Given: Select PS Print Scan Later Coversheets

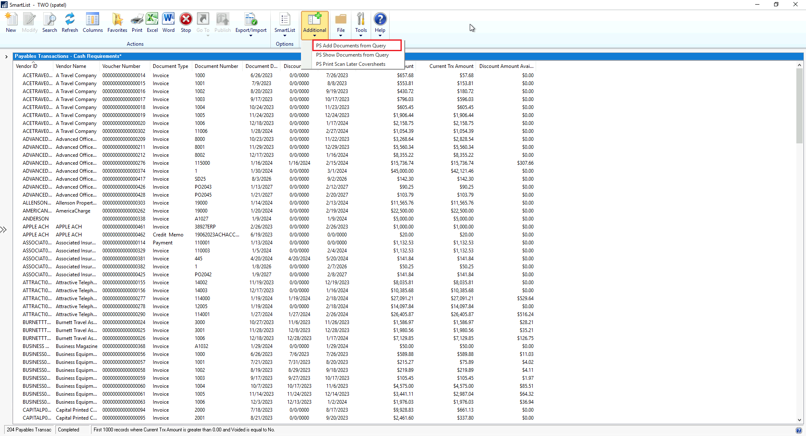Looking at the screenshot, I should point(351,64).
